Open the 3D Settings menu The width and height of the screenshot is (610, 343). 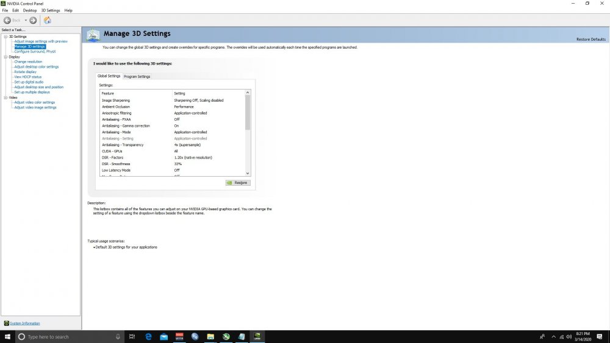click(x=51, y=10)
